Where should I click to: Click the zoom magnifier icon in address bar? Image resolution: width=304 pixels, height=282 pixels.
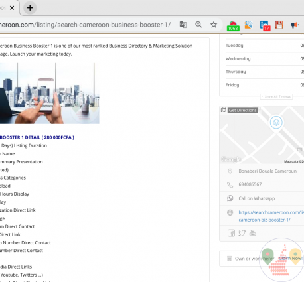pyautogui.click(x=198, y=25)
